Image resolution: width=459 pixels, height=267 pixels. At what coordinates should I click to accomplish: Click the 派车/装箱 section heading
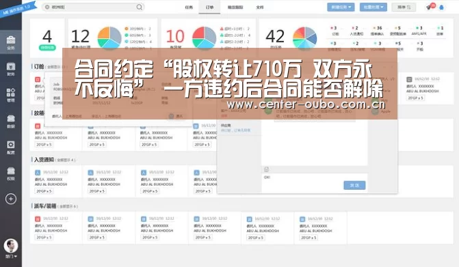click(x=44, y=206)
